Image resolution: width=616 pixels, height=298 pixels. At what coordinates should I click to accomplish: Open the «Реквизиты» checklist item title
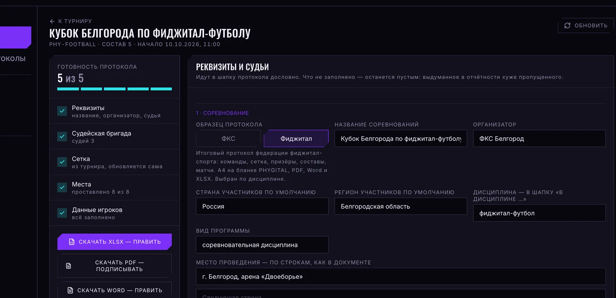[88, 108]
